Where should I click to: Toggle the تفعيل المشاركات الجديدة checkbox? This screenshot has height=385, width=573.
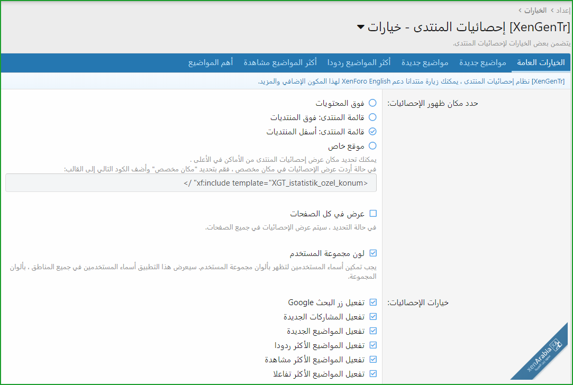pos(373,317)
